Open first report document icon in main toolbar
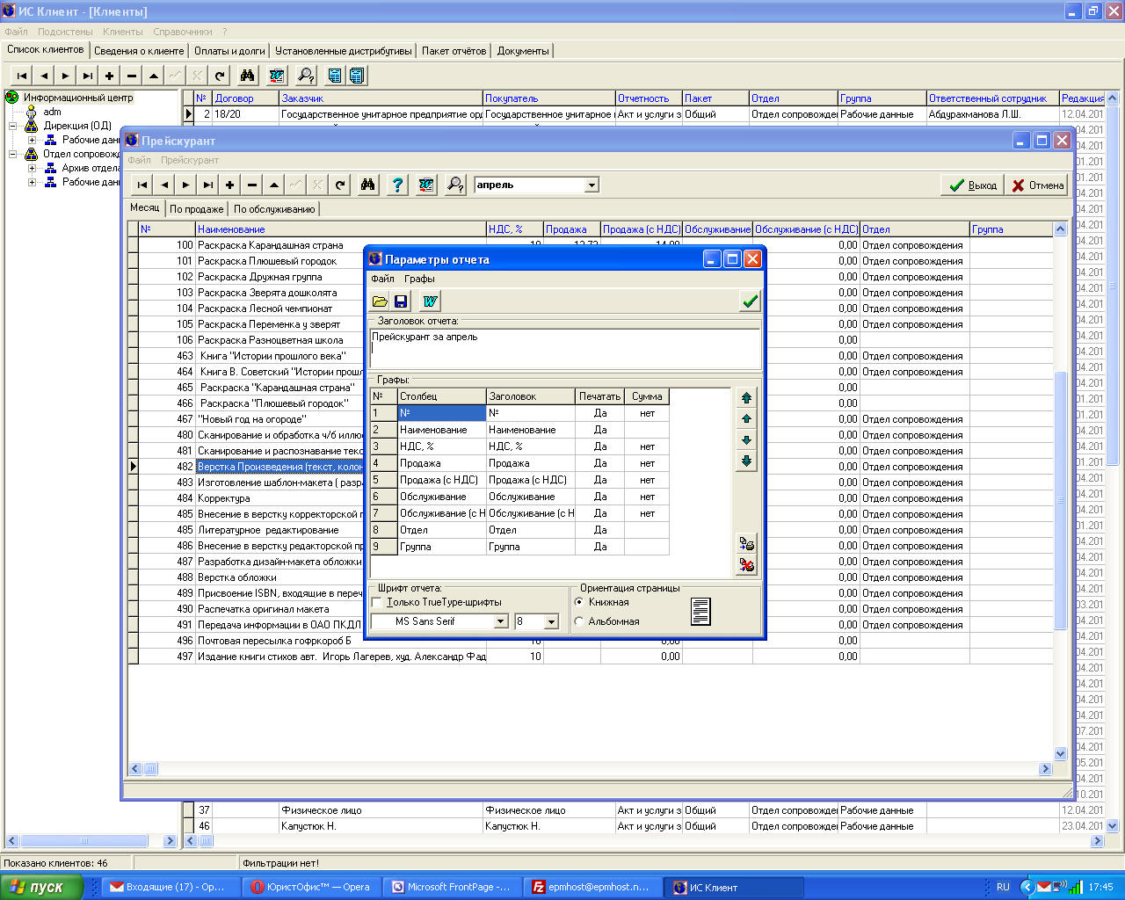The height and width of the screenshot is (900, 1125). [x=335, y=76]
